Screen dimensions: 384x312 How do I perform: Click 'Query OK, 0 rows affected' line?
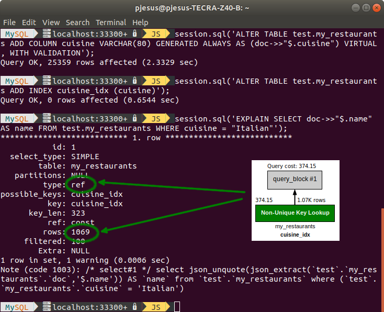[89, 100]
